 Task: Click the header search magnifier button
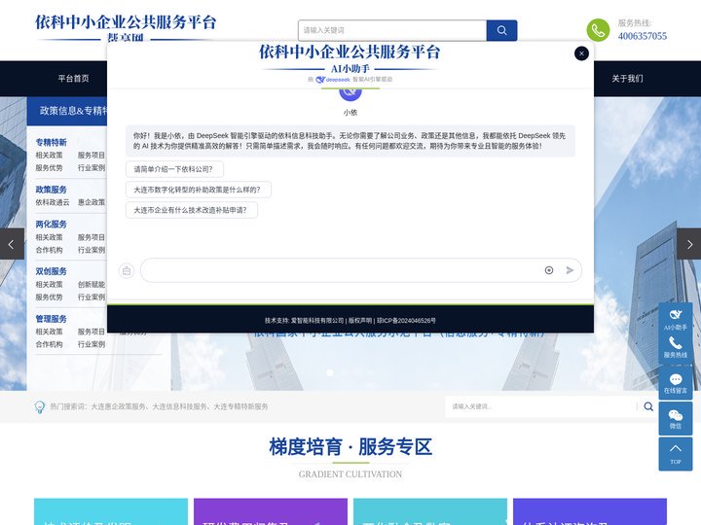(501, 30)
